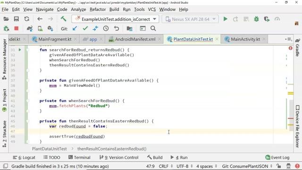Navigate back with left arrow
Viewport: 302px width, 170px height.
(x=40, y=19)
